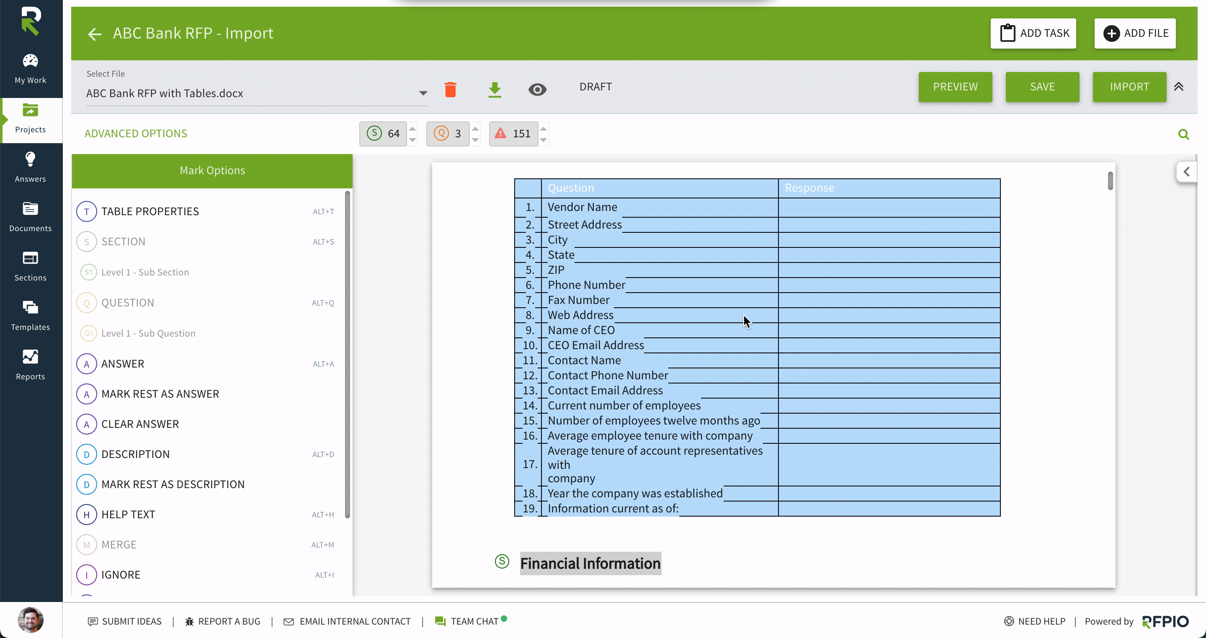Open Templates in sidebar

coord(31,316)
